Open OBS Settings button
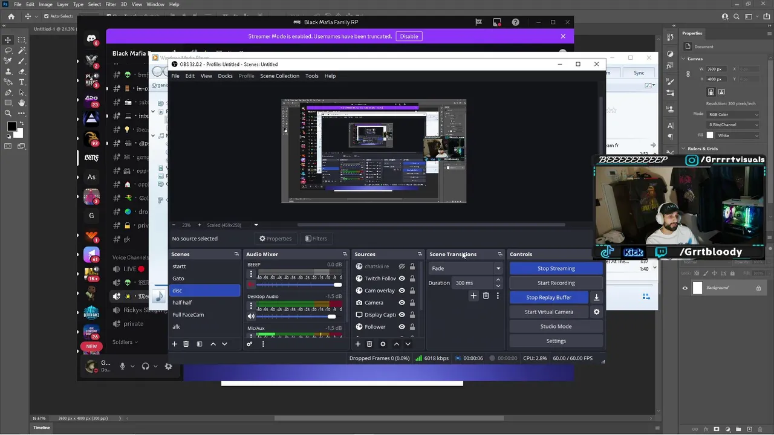This screenshot has width=774, height=435. click(556, 341)
